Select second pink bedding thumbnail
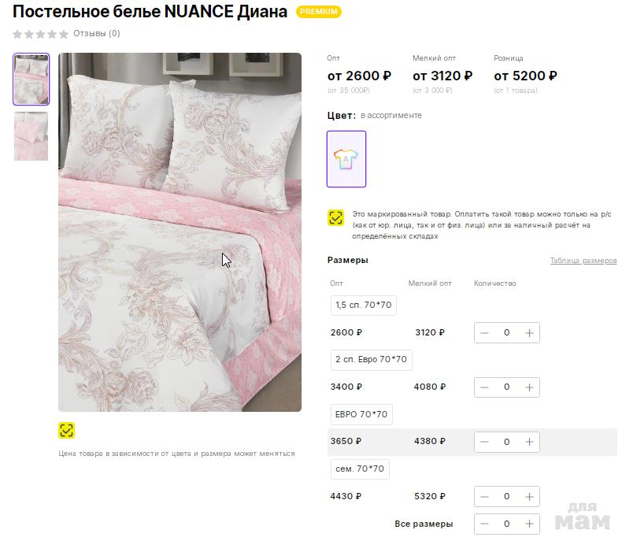This screenshot has width=622, height=541. pos(31,135)
